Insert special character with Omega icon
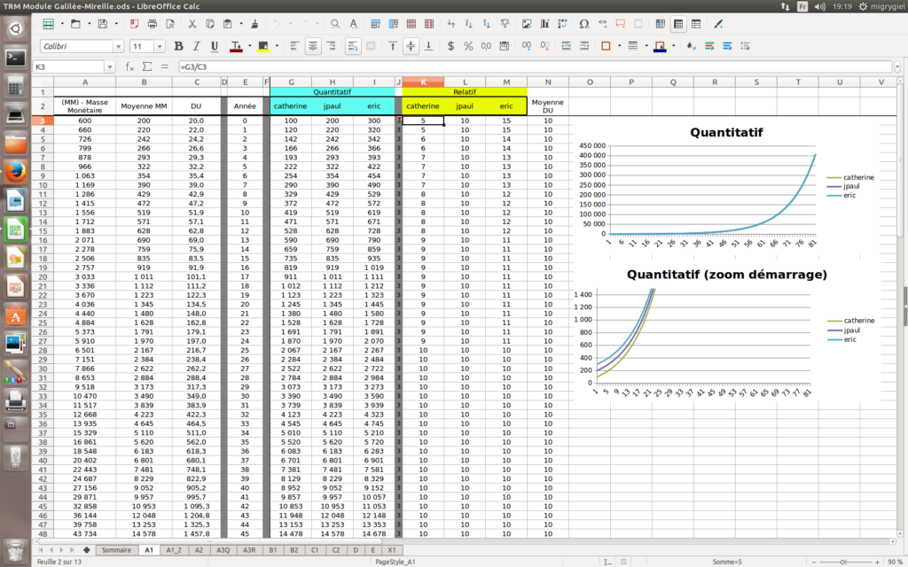908x567 pixels. pyautogui.click(x=583, y=23)
